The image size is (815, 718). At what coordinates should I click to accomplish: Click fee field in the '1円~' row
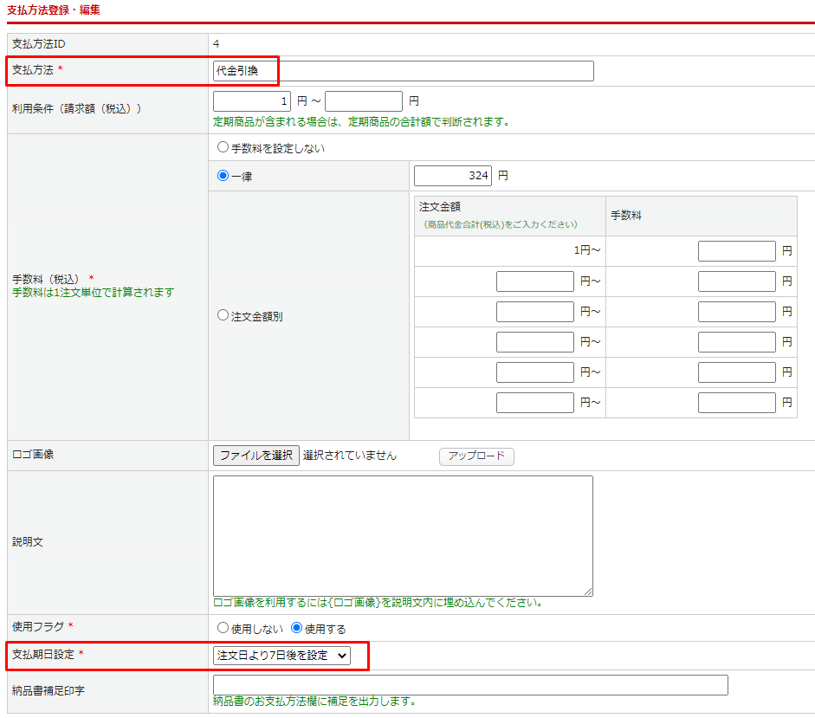click(x=737, y=251)
